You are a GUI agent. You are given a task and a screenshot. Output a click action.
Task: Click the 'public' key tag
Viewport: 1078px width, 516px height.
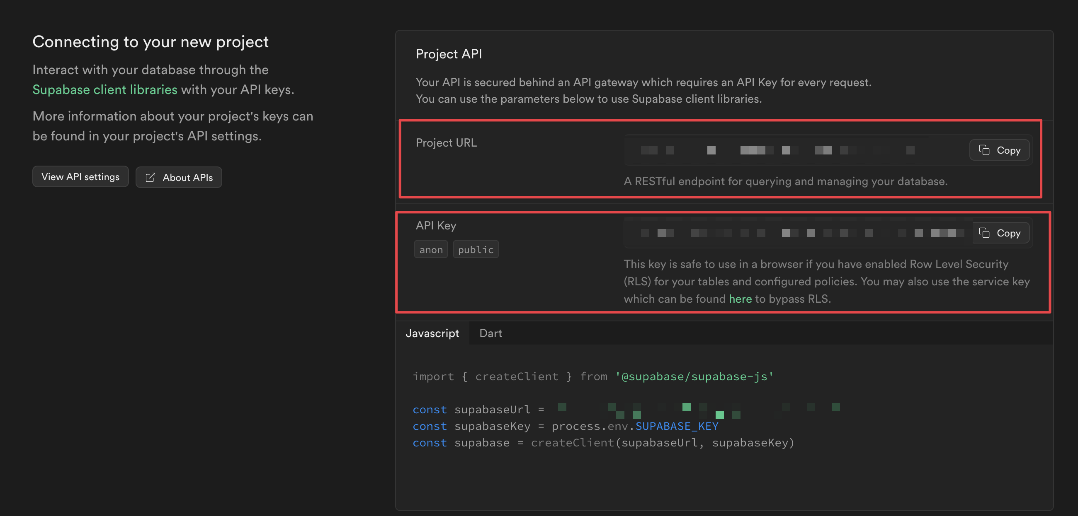click(x=476, y=249)
